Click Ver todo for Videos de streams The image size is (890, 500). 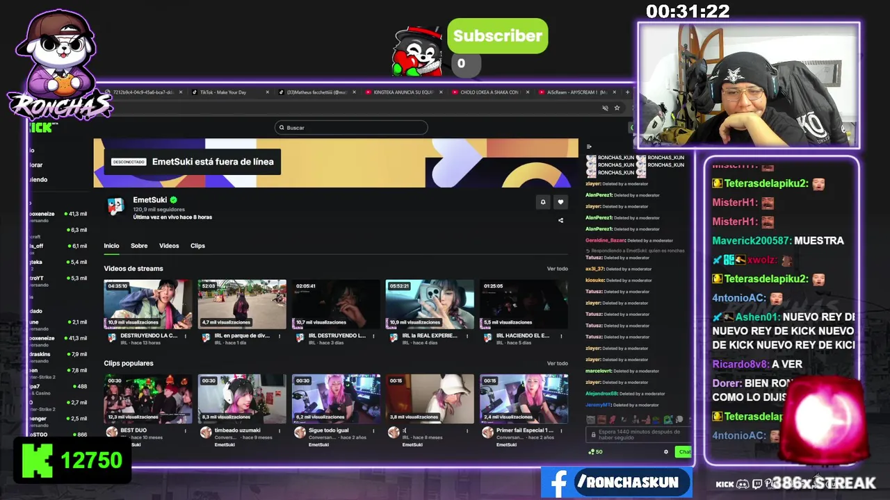(x=557, y=269)
